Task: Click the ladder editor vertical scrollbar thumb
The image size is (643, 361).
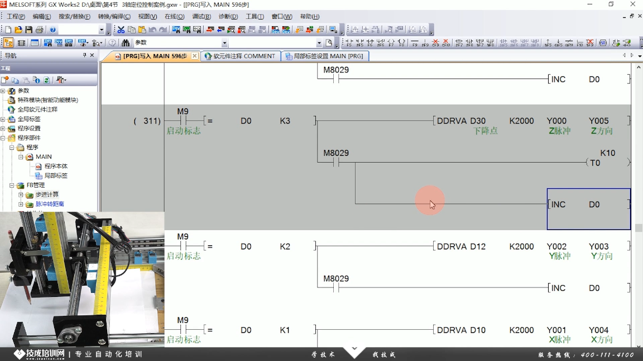Action: pyautogui.click(x=639, y=228)
